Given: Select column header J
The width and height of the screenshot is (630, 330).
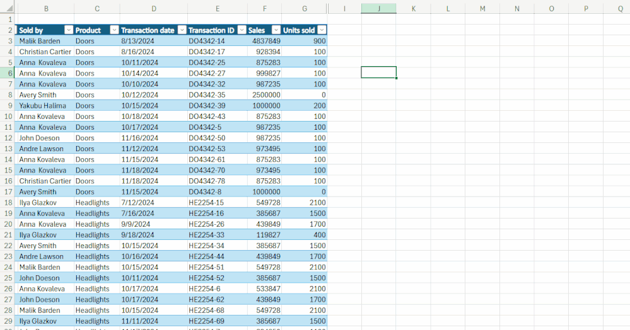Looking at the screenshot, I should (x=379, y=8).
